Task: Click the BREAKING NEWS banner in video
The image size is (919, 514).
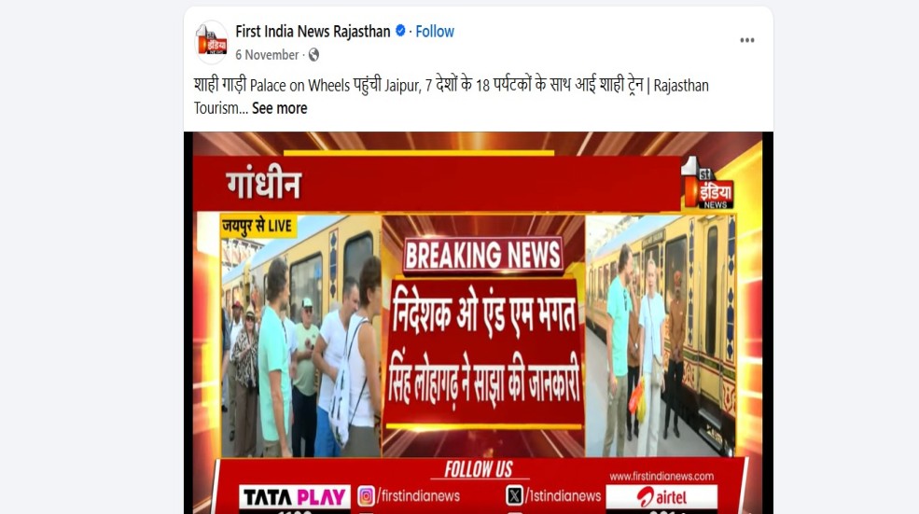Action: (483, 256)
